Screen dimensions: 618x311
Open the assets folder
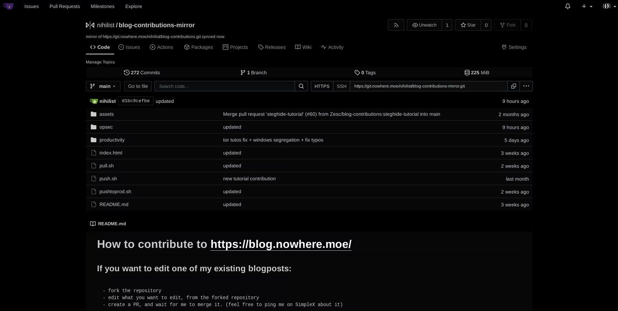[x=106, y=114]
